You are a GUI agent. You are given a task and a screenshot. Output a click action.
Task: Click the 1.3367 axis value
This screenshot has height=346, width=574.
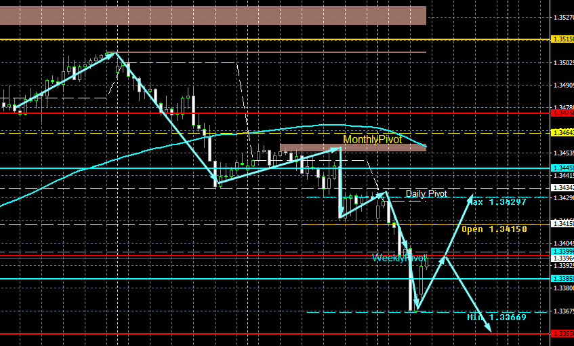563,311
